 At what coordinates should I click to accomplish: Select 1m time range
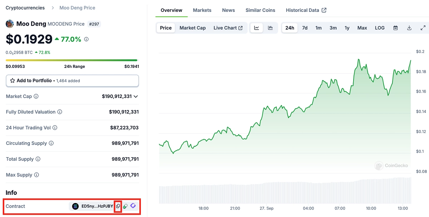point(319,28)
